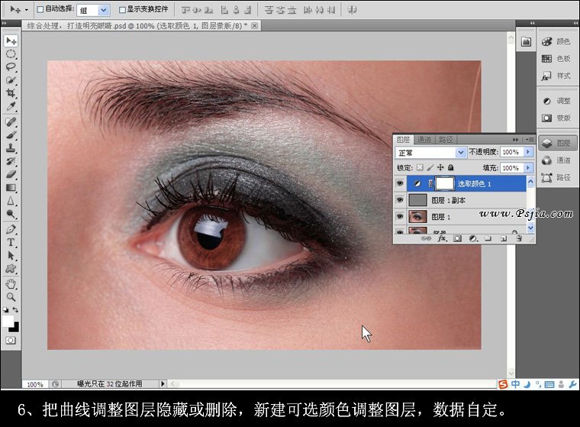Image resolution: width=580 pixels, height=427 pixels.
Task: Switch to the 通道 tab in layers panel
Action: click(x=424, y=140)
